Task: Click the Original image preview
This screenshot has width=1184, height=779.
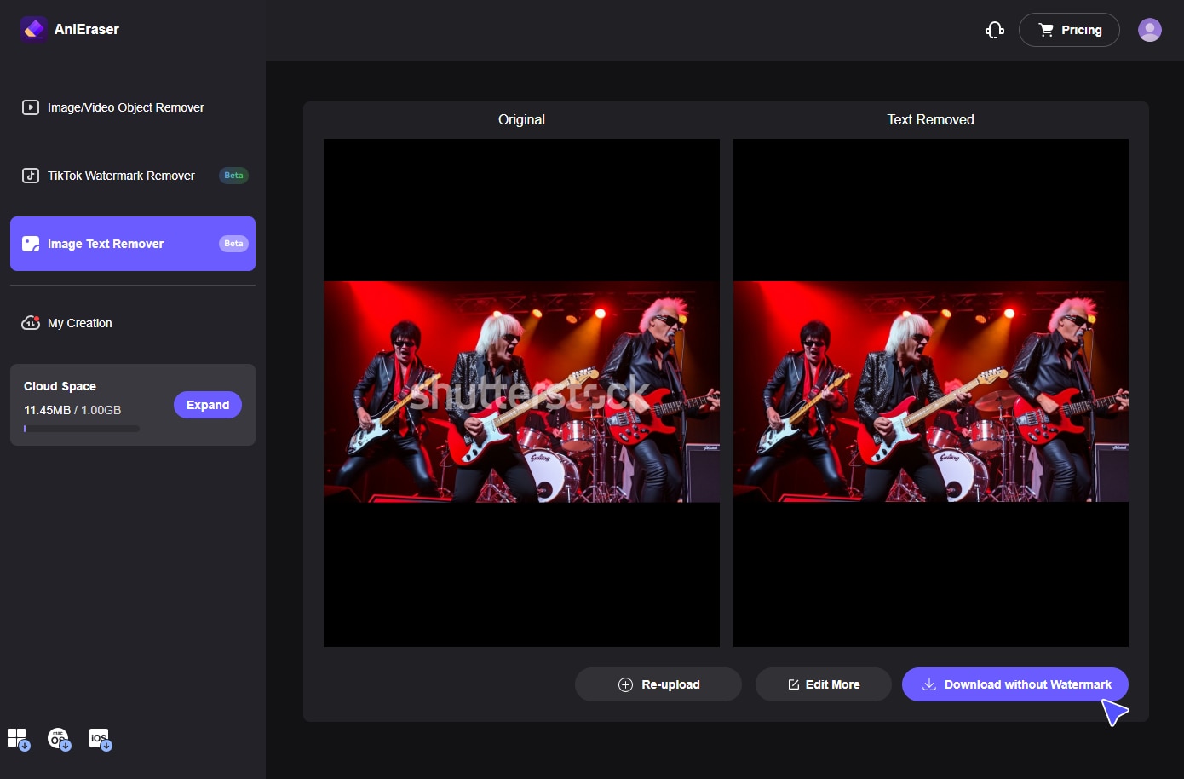Action: [x=521, y=393]
